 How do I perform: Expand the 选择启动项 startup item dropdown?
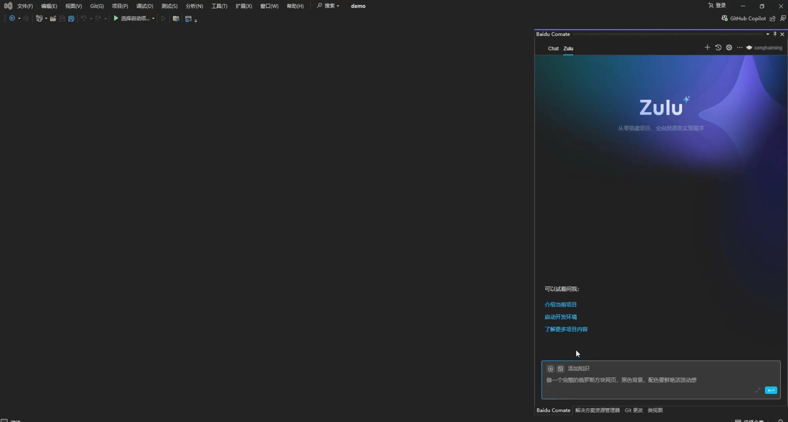pos(153,18)
